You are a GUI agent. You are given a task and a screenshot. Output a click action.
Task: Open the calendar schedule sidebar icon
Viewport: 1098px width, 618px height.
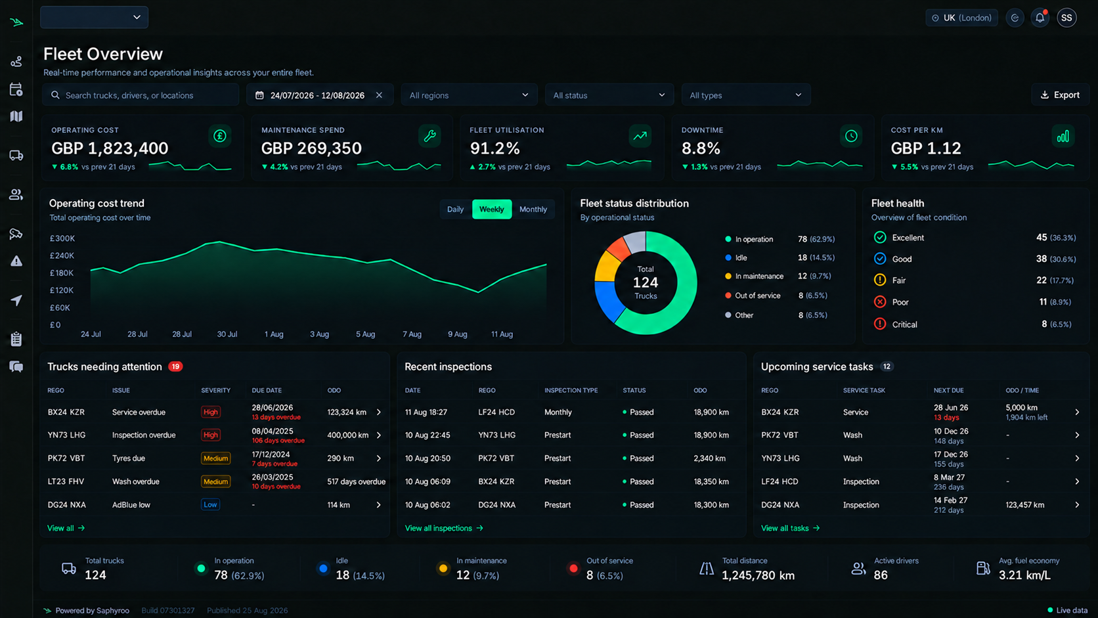[x=16, y=89]
